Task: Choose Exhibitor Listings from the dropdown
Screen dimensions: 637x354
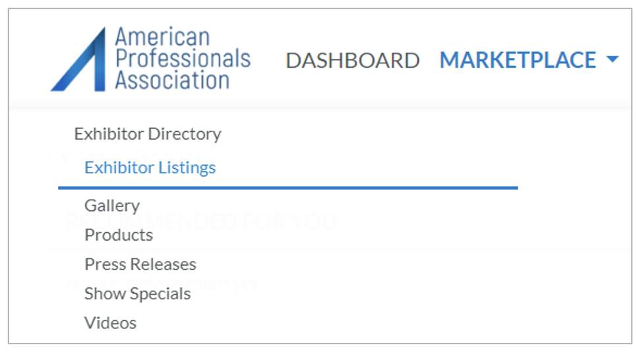Action: tap(150, 167)
